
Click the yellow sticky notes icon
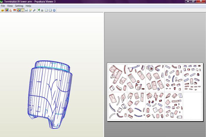(30, 10)
